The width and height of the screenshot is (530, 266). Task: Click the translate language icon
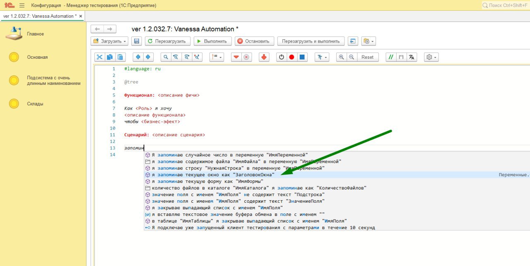[x=412, y=57]
